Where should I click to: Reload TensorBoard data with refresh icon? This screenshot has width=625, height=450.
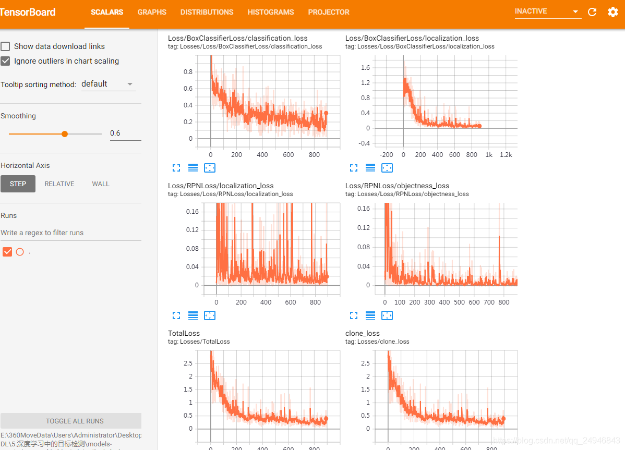pos(592,12)
